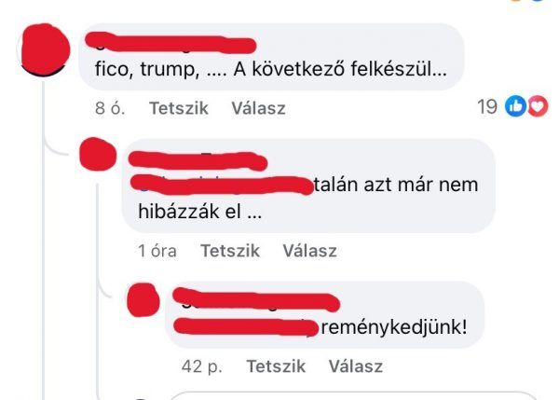Open the redacted avatar of the top commenter

pyautogui.click(x=44, y=50)
